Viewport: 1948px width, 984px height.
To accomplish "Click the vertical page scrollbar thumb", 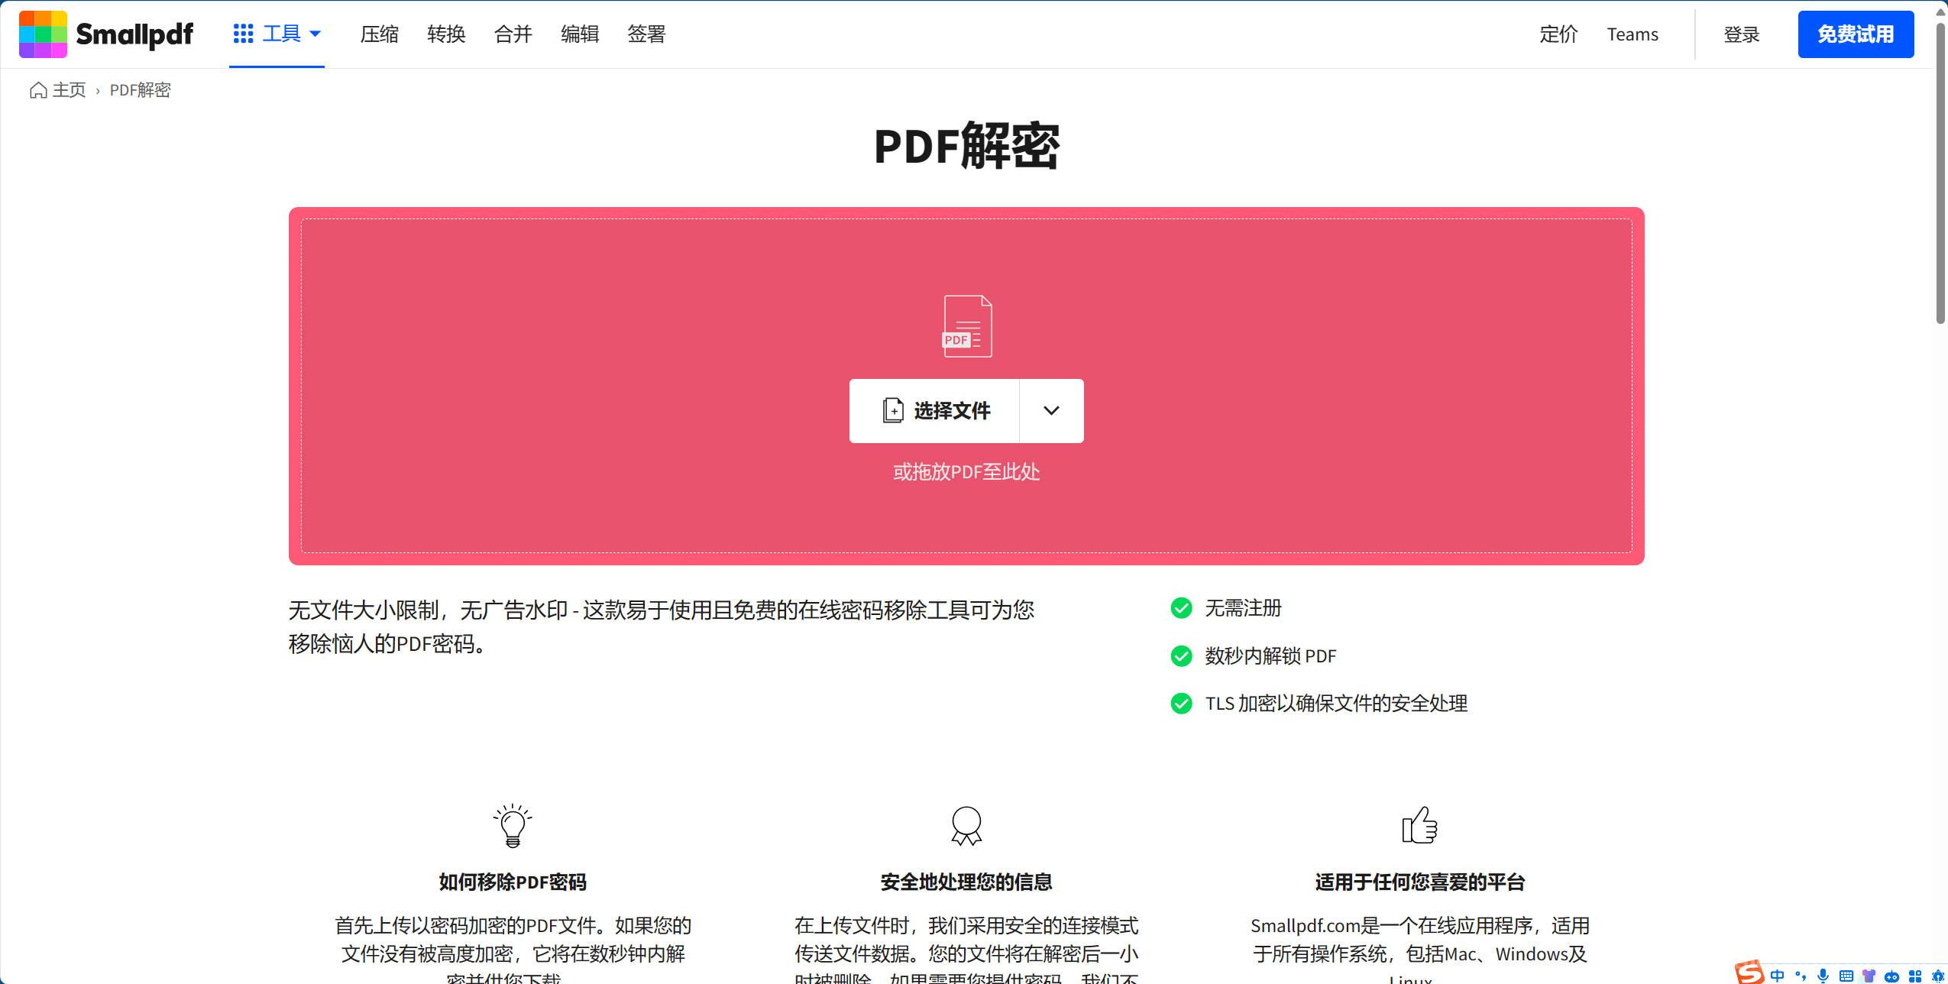I will (x=1940, y=173).
